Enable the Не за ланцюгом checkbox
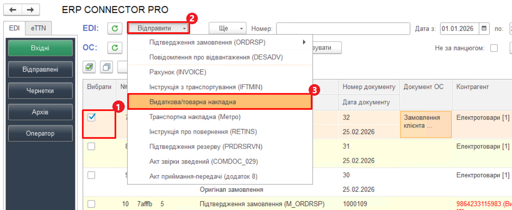This screenshot has width=512, height=210. [494, 48]
